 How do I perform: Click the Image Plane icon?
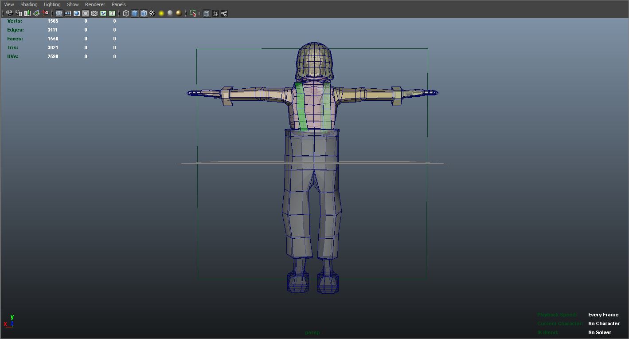click(36, 13)
